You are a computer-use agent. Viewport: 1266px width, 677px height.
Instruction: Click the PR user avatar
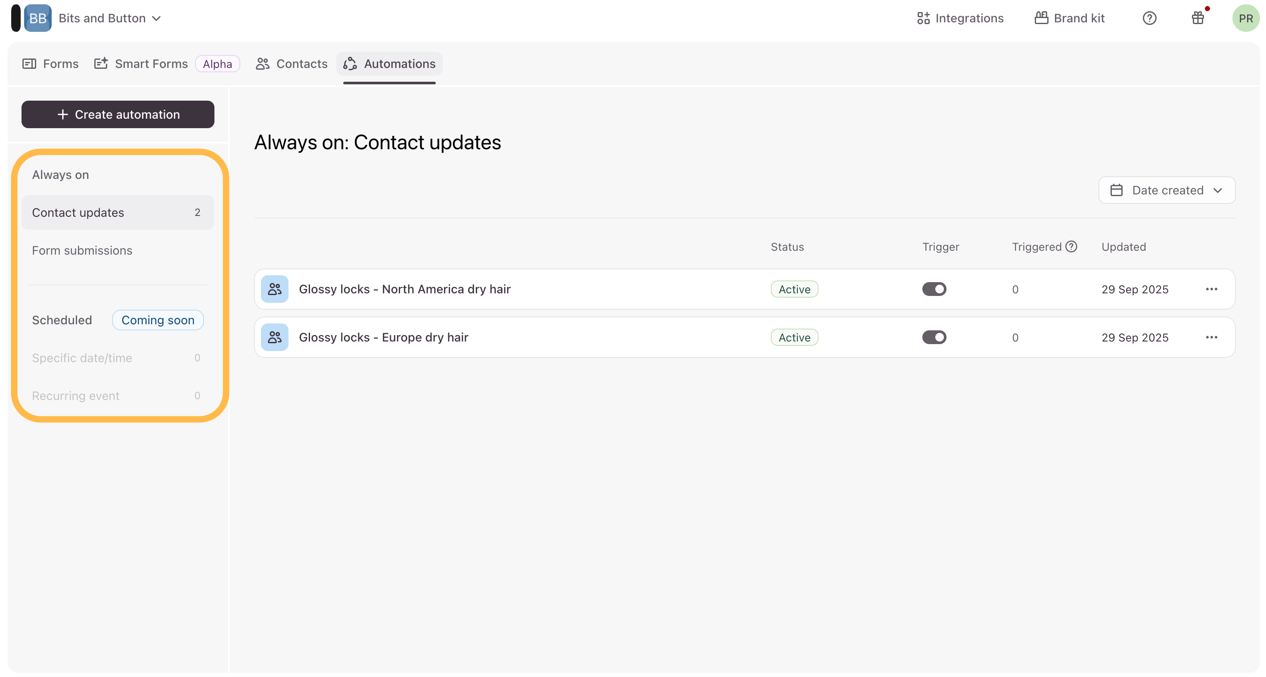[1245, 18]
